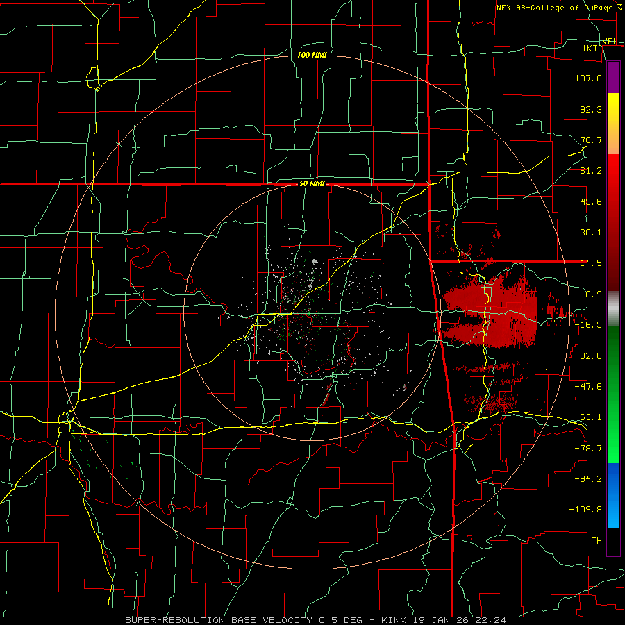Click the blue segment of the velocity color bar
The width and height of the screenshot is (625, 625).
coord(613,495)
